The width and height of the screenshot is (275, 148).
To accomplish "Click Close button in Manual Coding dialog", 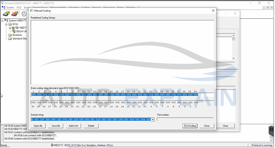I will point(207,126).
